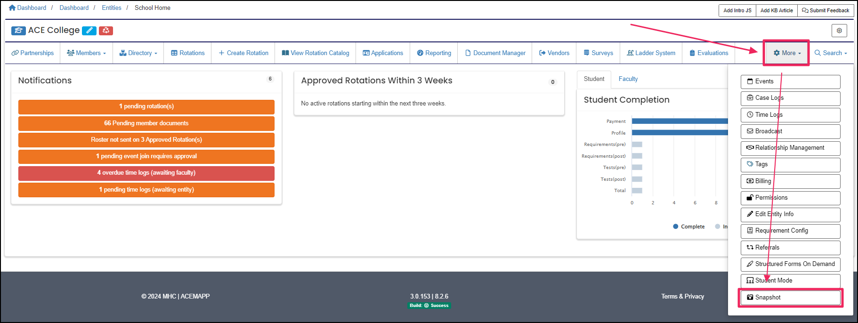This screenshot has width=858, height=323.
Task: Choose Edit Entity Info
Action: coord(790,214)
